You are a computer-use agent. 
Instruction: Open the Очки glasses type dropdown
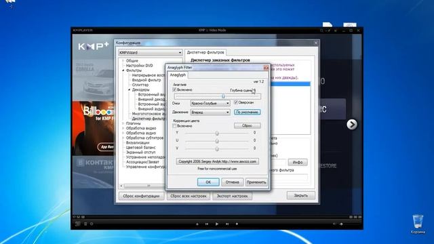[210, 103]
